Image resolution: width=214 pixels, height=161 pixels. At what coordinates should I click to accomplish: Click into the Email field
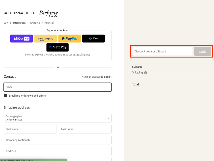pyautogui.click(x=58, y=87)
